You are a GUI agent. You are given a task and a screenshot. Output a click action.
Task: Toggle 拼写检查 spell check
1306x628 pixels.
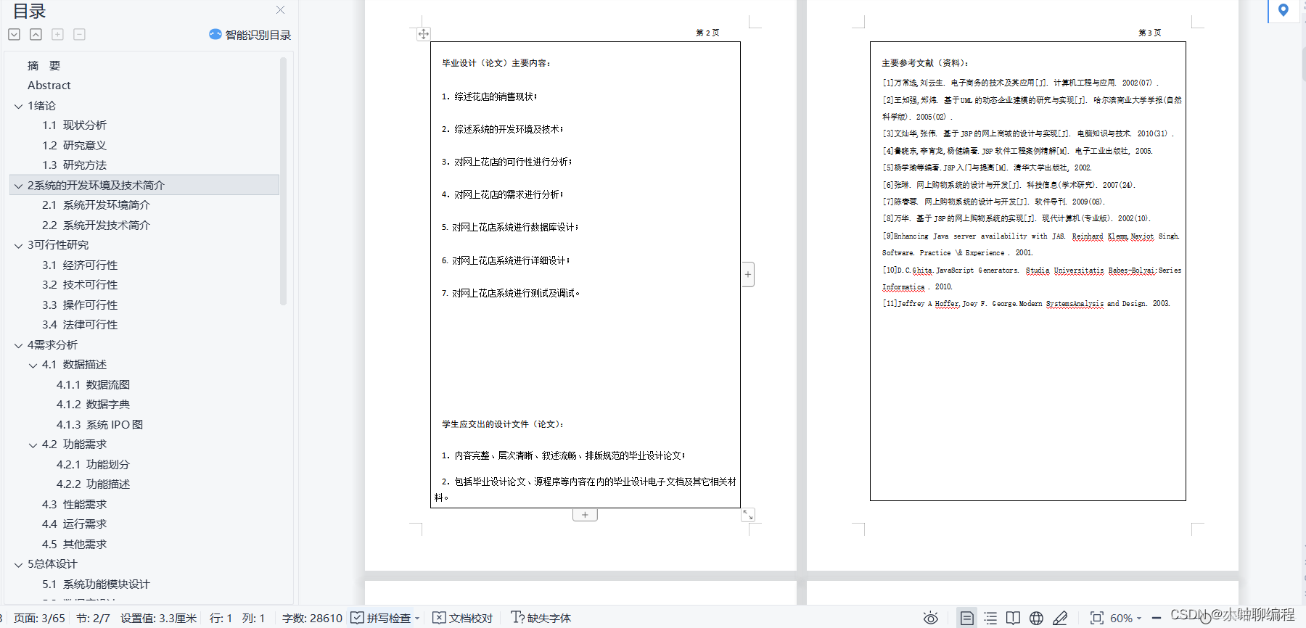381,618
